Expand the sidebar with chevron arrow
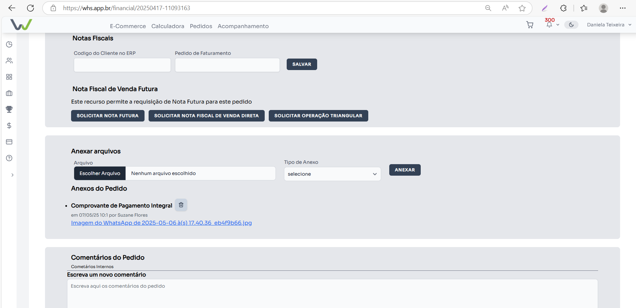The image size is (636, 308). 12,175
